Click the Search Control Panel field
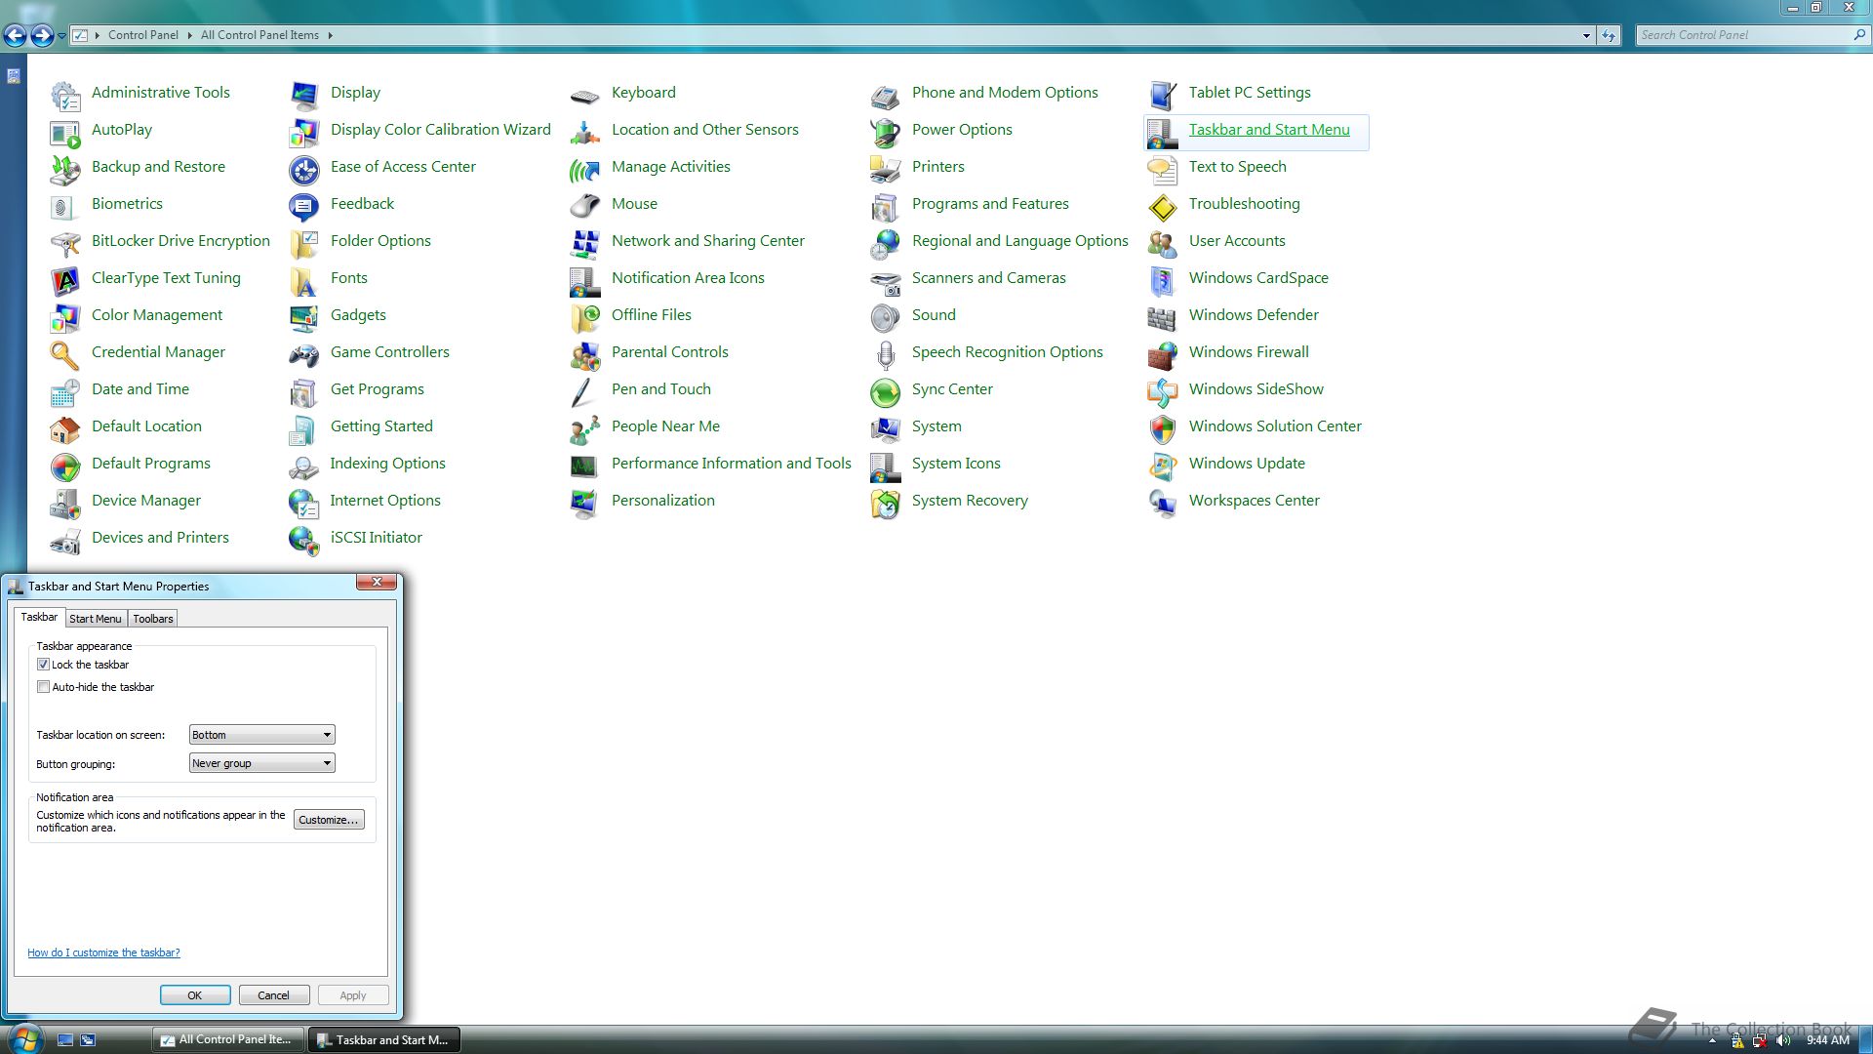The width and height of the screenshot is (1873, 1054). (1751, 35)
